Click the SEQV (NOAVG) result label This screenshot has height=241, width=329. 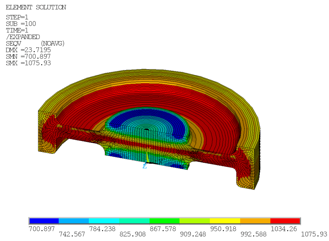click(x=35, y=43)
